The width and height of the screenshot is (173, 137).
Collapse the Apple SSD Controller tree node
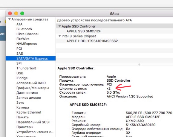coord(59,26)
